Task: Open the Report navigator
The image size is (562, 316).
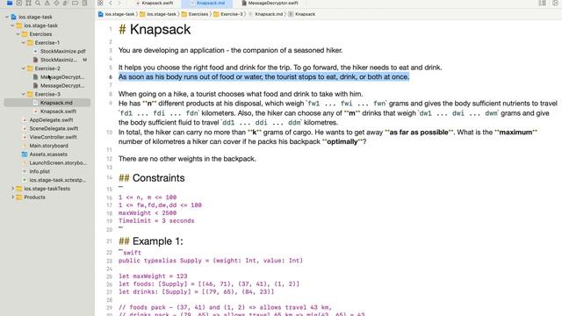Action: [84, 3]
